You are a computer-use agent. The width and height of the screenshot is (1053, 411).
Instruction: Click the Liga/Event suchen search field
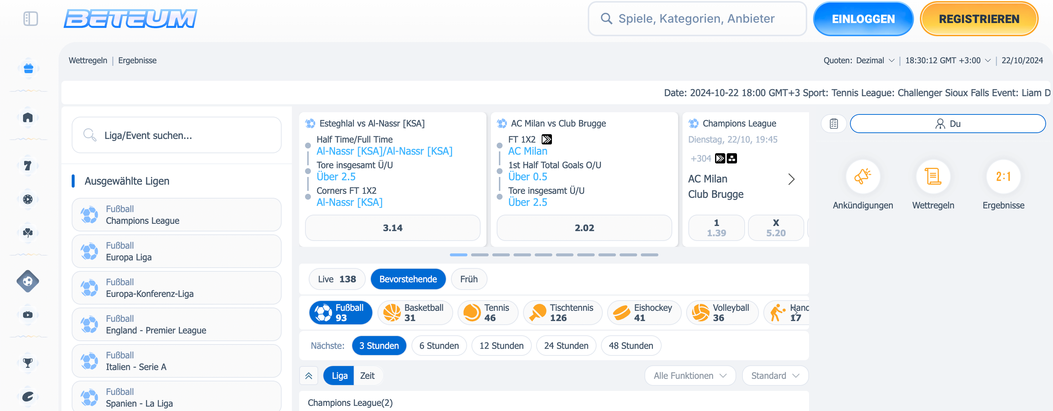177,135
